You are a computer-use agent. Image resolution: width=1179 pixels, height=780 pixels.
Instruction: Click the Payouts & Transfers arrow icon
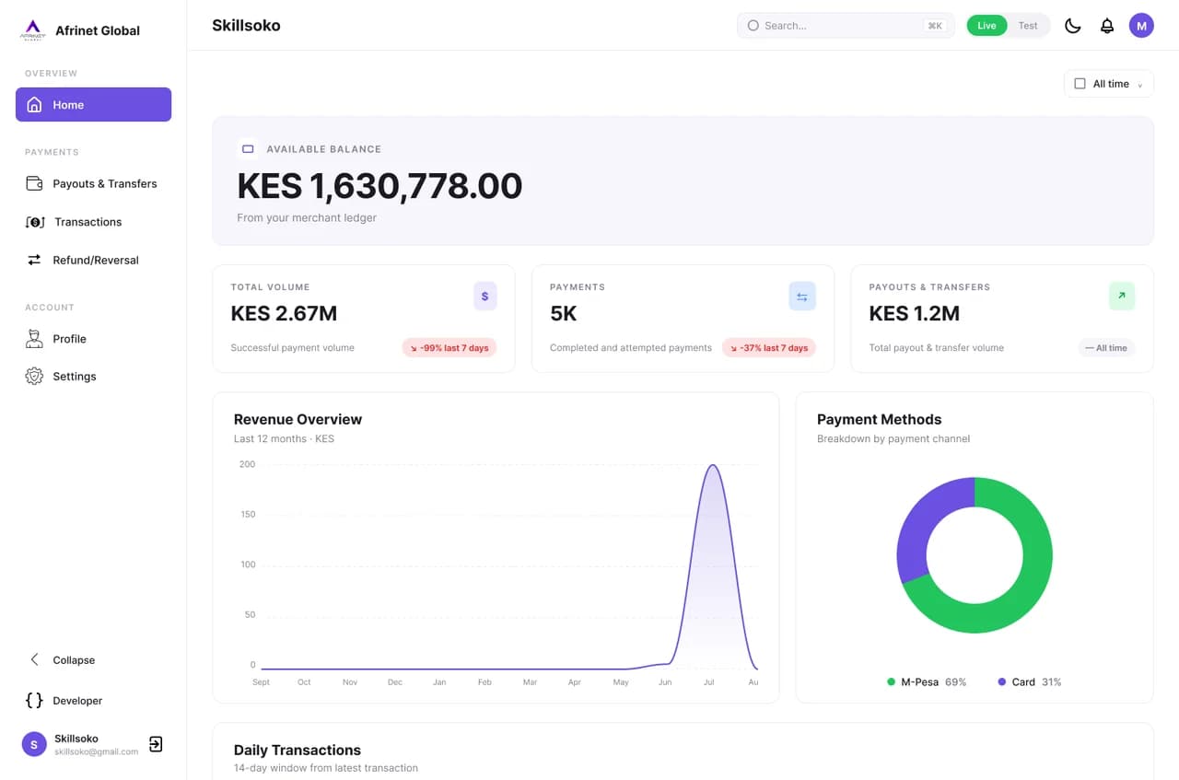[x=1122, y=297]
